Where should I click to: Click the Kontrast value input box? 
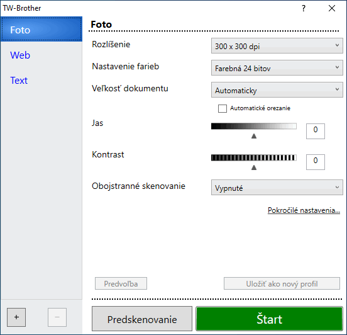point(316,162)
